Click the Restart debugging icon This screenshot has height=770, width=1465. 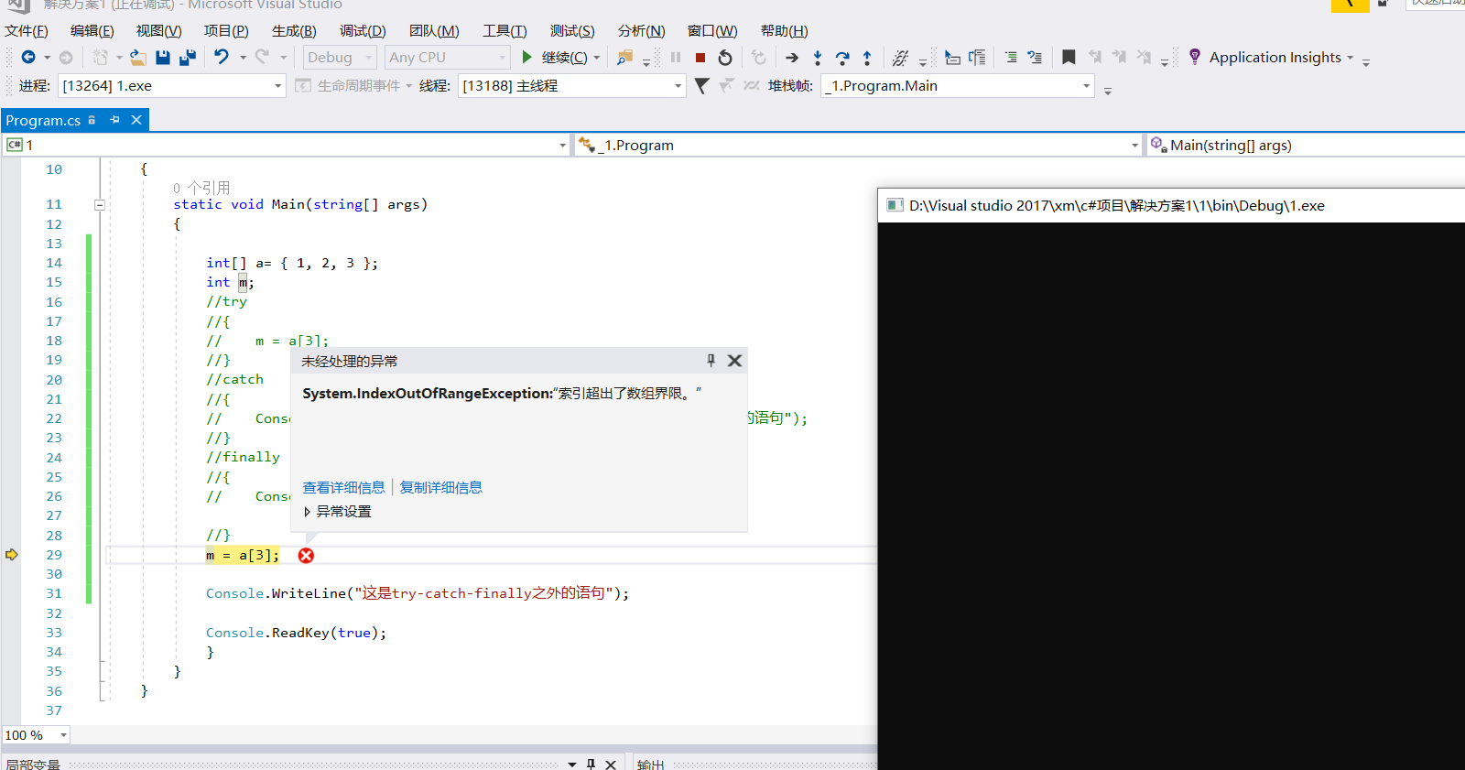[x=725, y=58]
